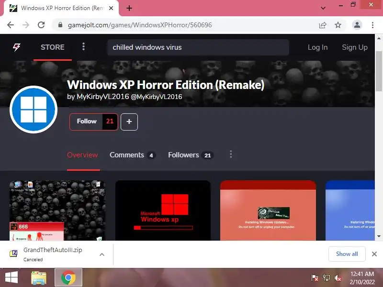
Task: Click the blue Windows logo game avatar
Action: pos(34,110)
